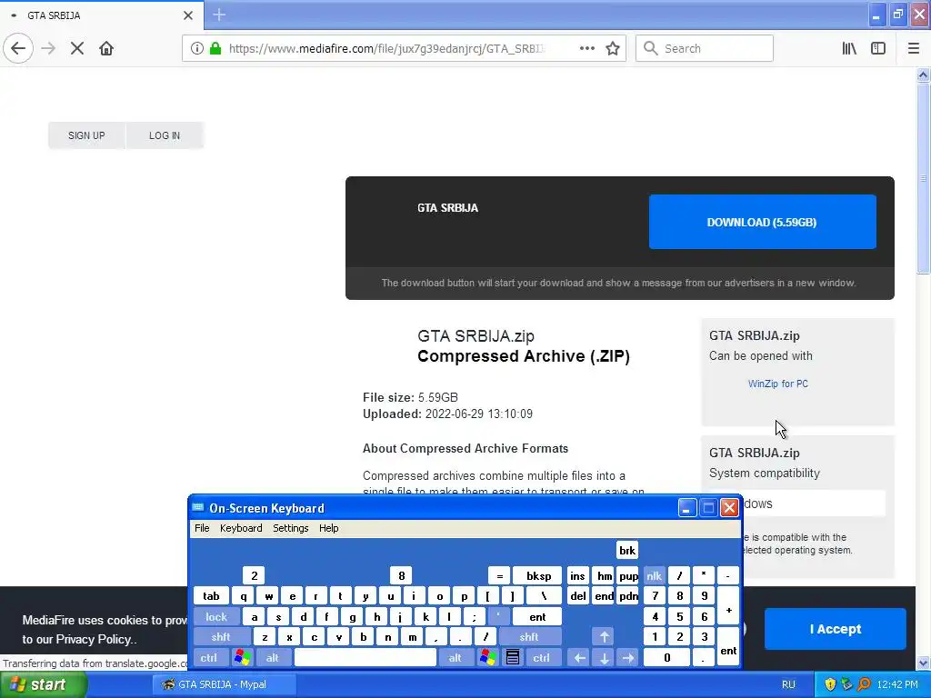This screenshot has height=698, width=931.
Task: Open the hamburger application menu
Action: (914, 48)
